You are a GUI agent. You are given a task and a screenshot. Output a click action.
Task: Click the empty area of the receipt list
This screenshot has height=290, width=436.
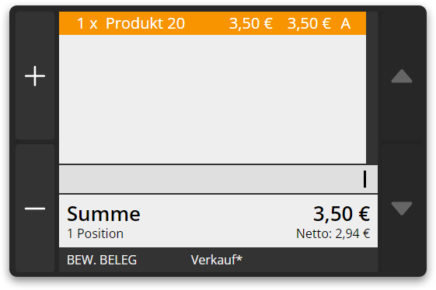[212, 99]
